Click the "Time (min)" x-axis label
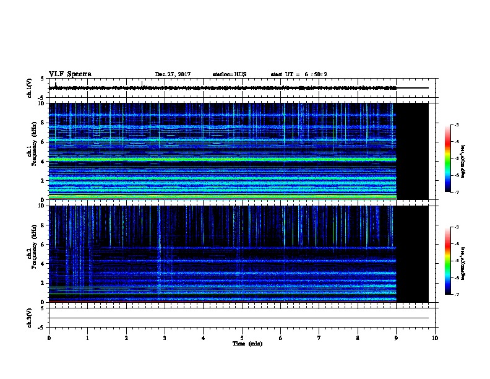490x379 pixels. tap(247, 344)
